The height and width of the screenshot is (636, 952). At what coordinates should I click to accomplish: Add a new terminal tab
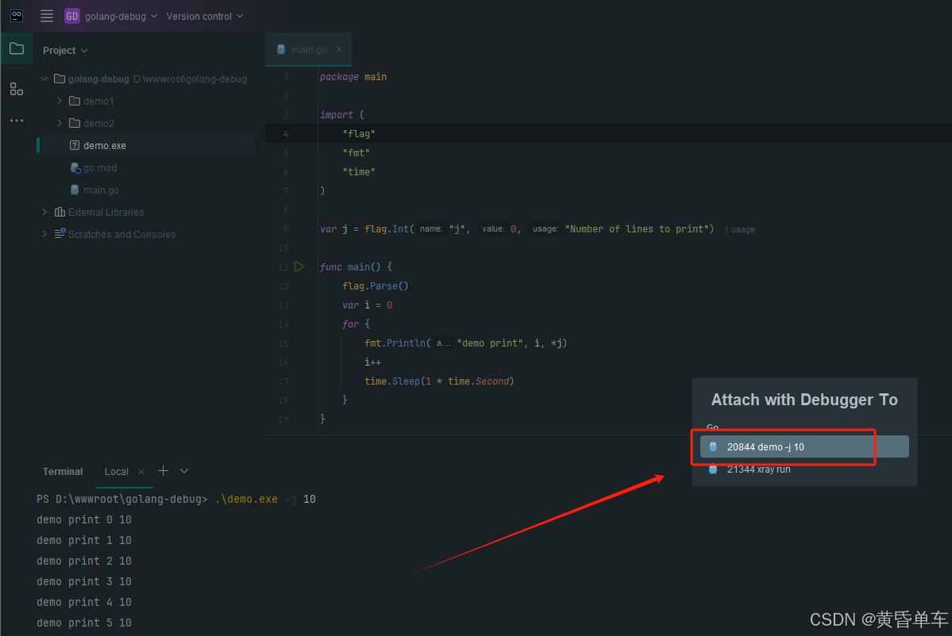tap(164, 471)
